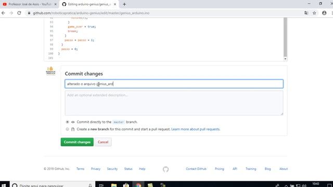The image size is (333, 187).
Task: Open File Explorer from the taskbar
Action: tap(114, 185)
